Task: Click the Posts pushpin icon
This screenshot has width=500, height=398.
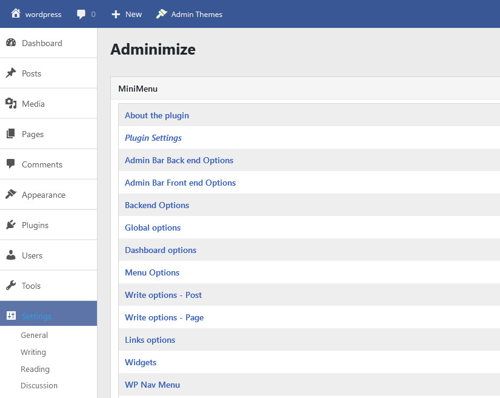Action: point(11,73)
